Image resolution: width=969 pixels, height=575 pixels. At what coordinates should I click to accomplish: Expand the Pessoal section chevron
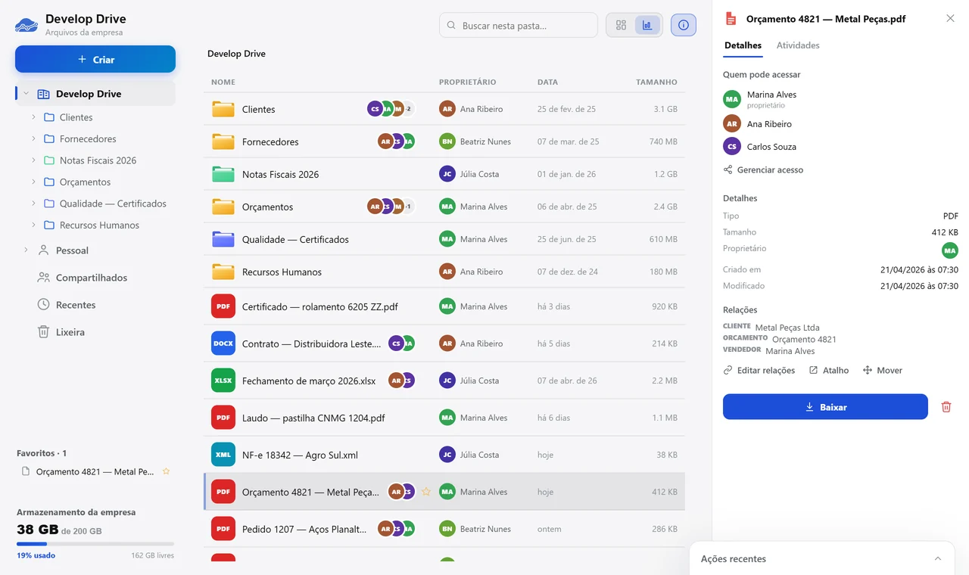point(26,250)
